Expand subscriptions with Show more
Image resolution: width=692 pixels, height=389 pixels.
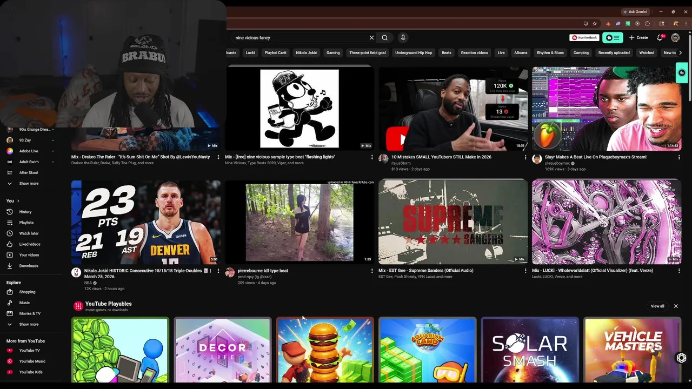(32, 184)
